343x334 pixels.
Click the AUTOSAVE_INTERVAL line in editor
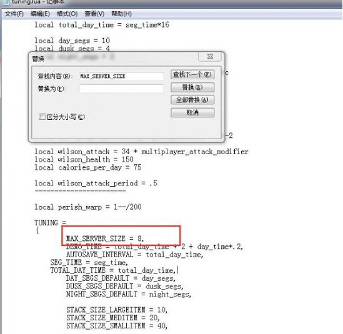click(x=135, y=255)
